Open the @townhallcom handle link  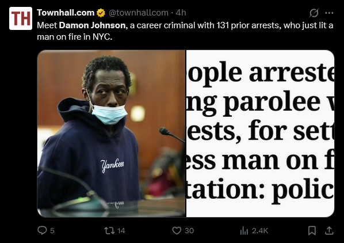(x=139, y=13)
